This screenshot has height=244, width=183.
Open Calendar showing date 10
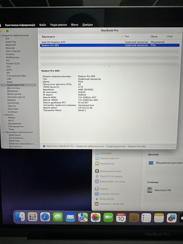121,218
